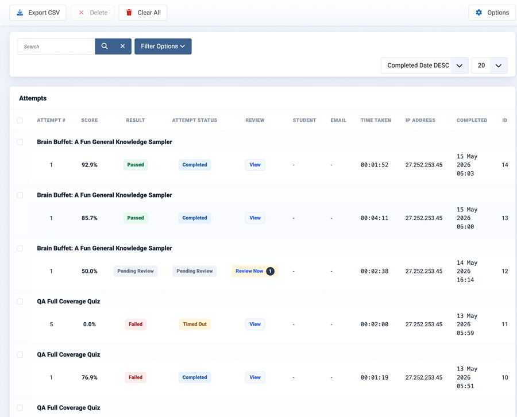The image size is (517, 417).
Task: Click the date 13 May 2026 05:59
Action: 467,325
